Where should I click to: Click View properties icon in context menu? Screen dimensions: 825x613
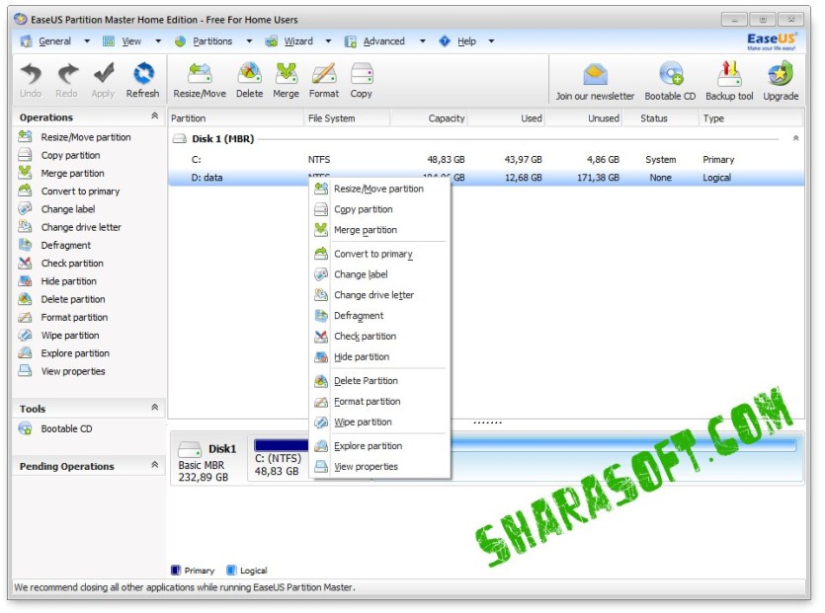click(x=321, y=466)
